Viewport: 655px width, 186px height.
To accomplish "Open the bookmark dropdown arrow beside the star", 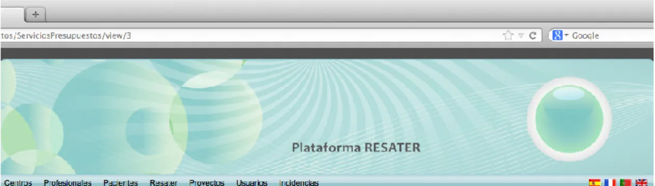I will click(x=521, y=36).
